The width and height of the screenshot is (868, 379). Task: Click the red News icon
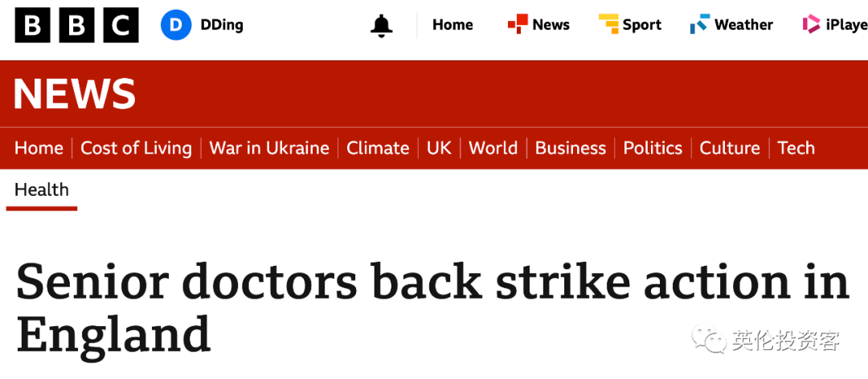coord(518,25)
